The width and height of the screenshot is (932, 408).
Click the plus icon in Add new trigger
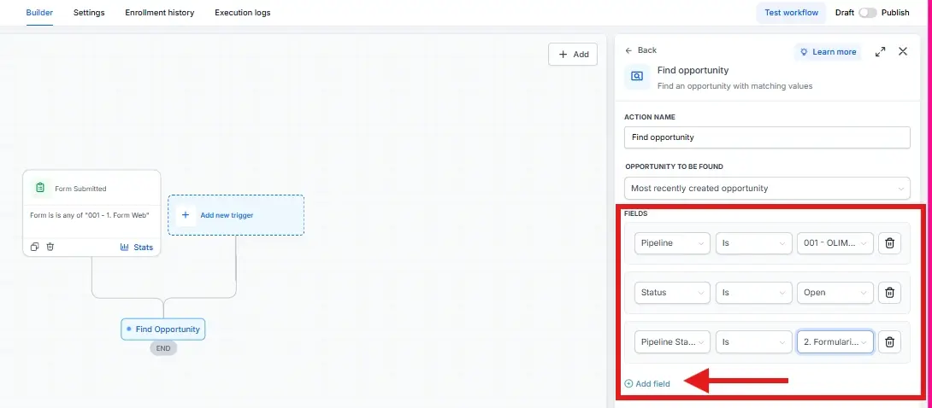click(186, 215)
